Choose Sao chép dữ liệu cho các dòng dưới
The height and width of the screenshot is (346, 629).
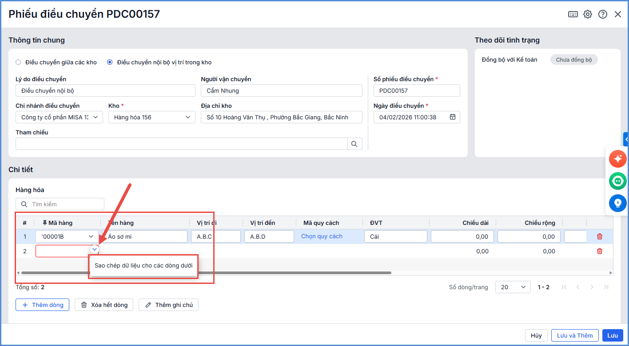point(143,265)
